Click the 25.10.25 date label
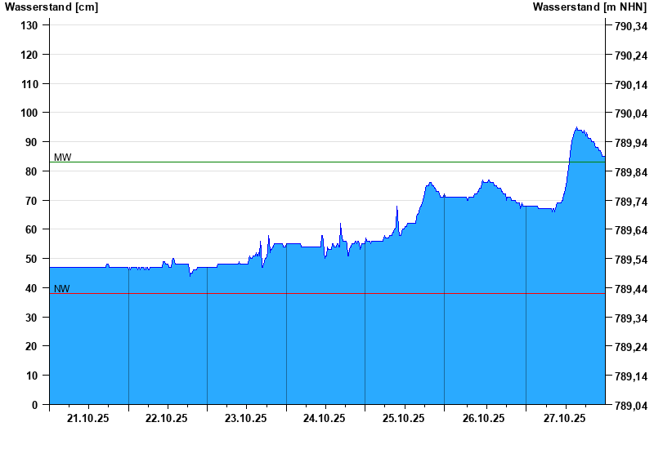This screenshot has height=449, width=654. tap(404, 418)
